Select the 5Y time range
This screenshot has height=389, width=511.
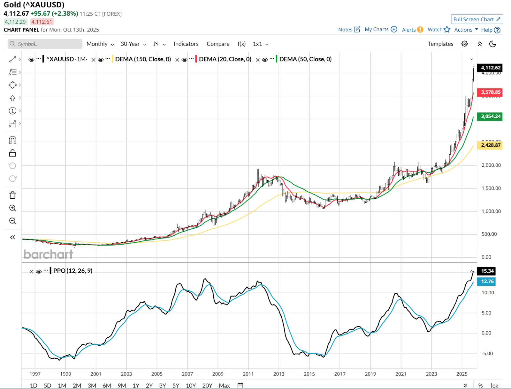click(176, 385)
